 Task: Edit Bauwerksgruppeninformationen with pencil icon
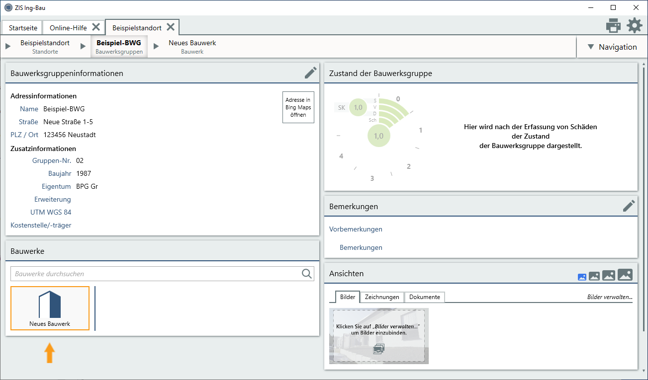pos(310,73)
